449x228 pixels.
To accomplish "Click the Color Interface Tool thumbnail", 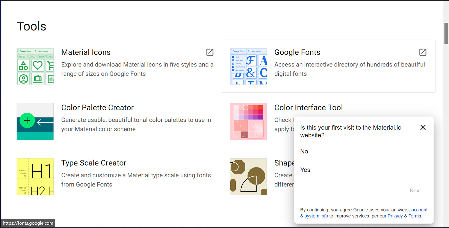I will (248, 121).
